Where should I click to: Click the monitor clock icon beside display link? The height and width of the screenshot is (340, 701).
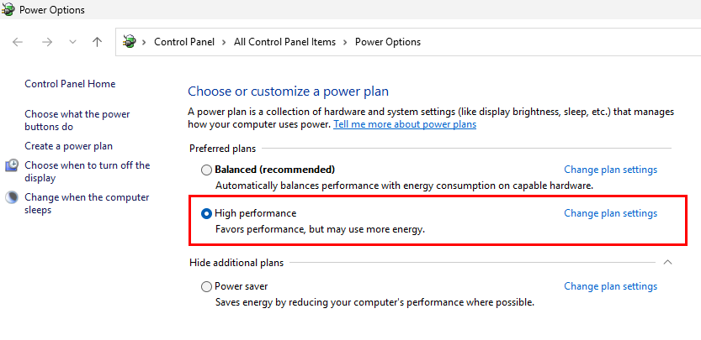(x=12, y=165)
